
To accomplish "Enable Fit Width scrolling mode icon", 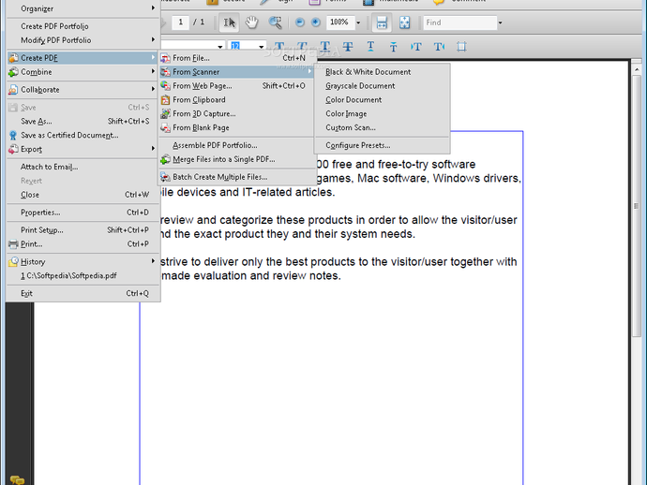I will (382, 22).
